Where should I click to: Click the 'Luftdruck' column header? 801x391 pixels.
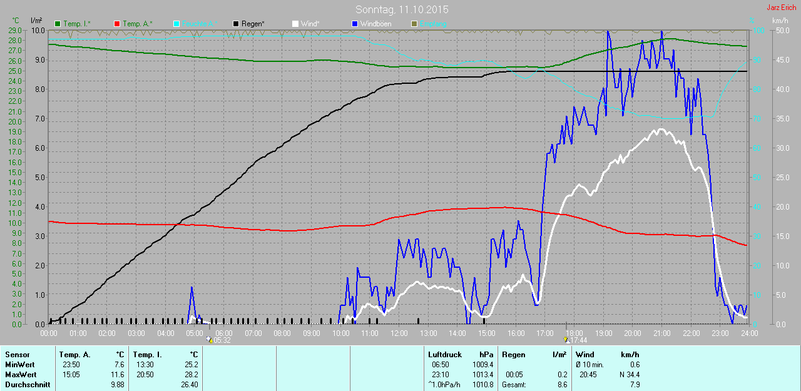[x=445, y=355]
